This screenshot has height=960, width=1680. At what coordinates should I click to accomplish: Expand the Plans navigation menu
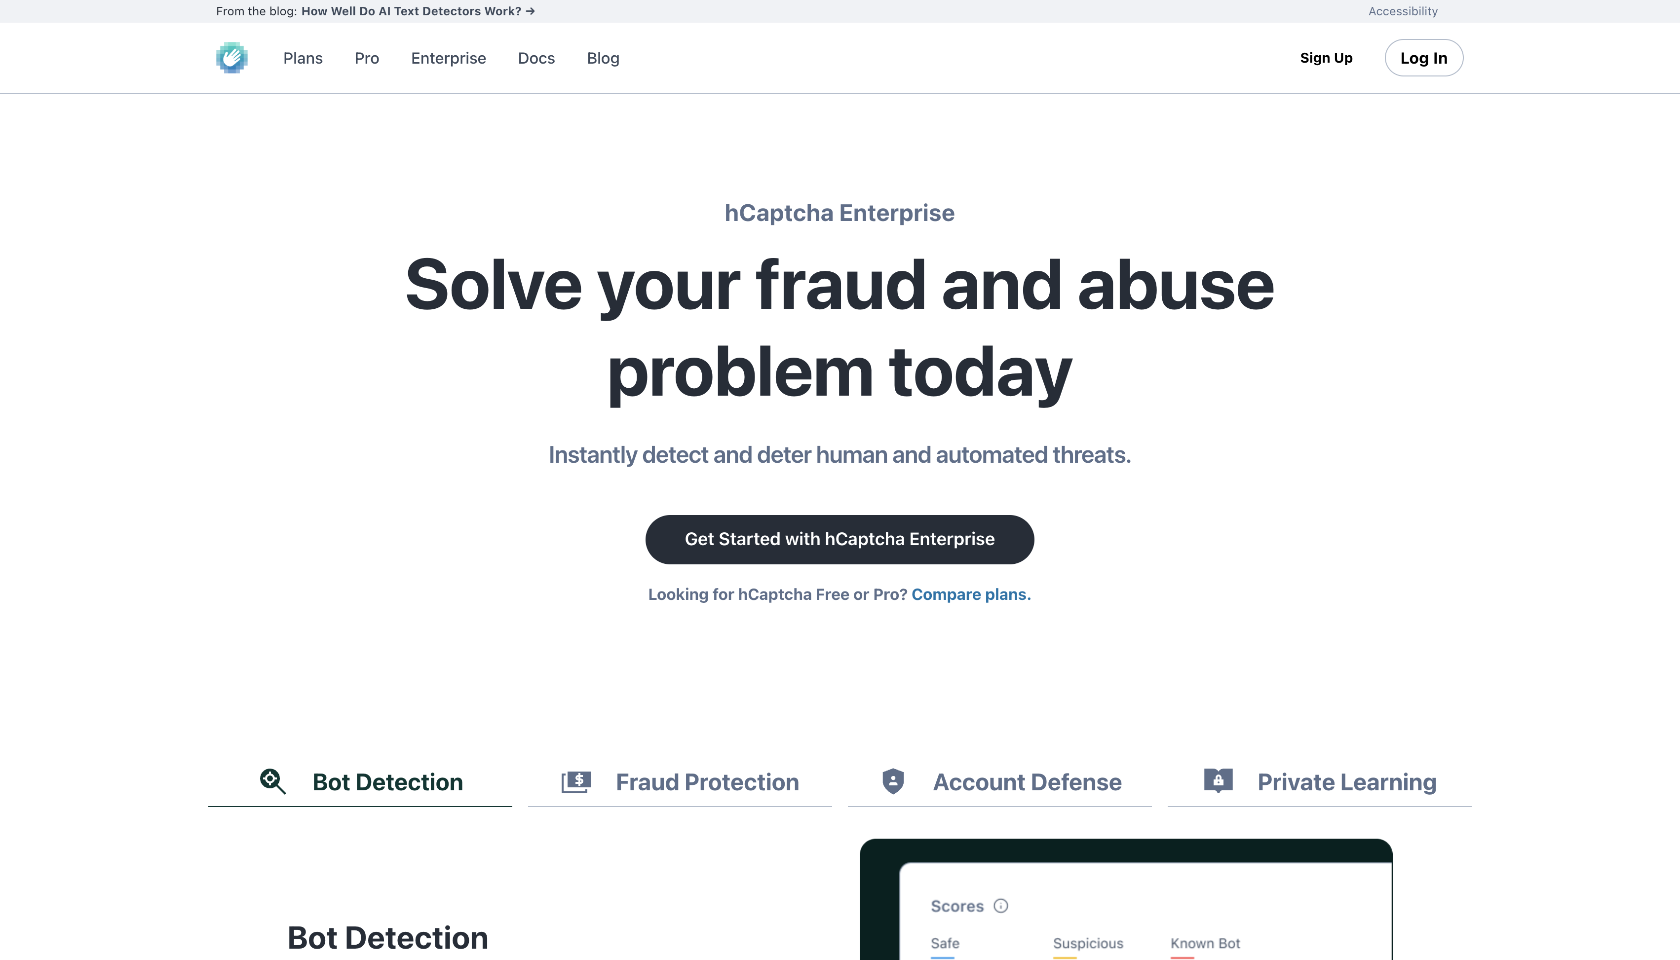coord(303,58)
